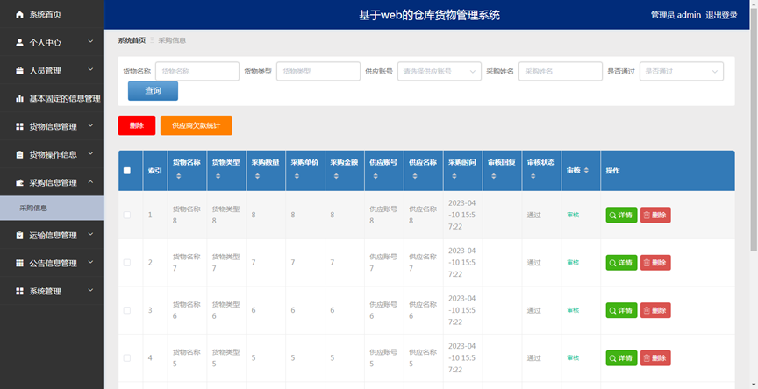Sort by 供应账号 column arrows

click(375, 177)
